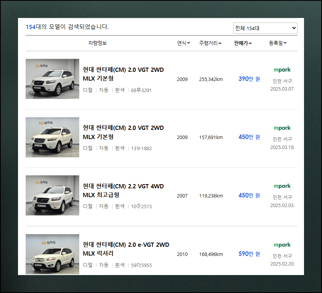Sort by 주행거리 column
This screenshot has width=322, height=293.
210,43
